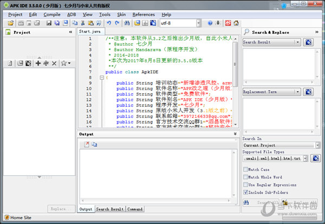
Task: Click the X delete icon in Project panel
Action: coord(54,63)
